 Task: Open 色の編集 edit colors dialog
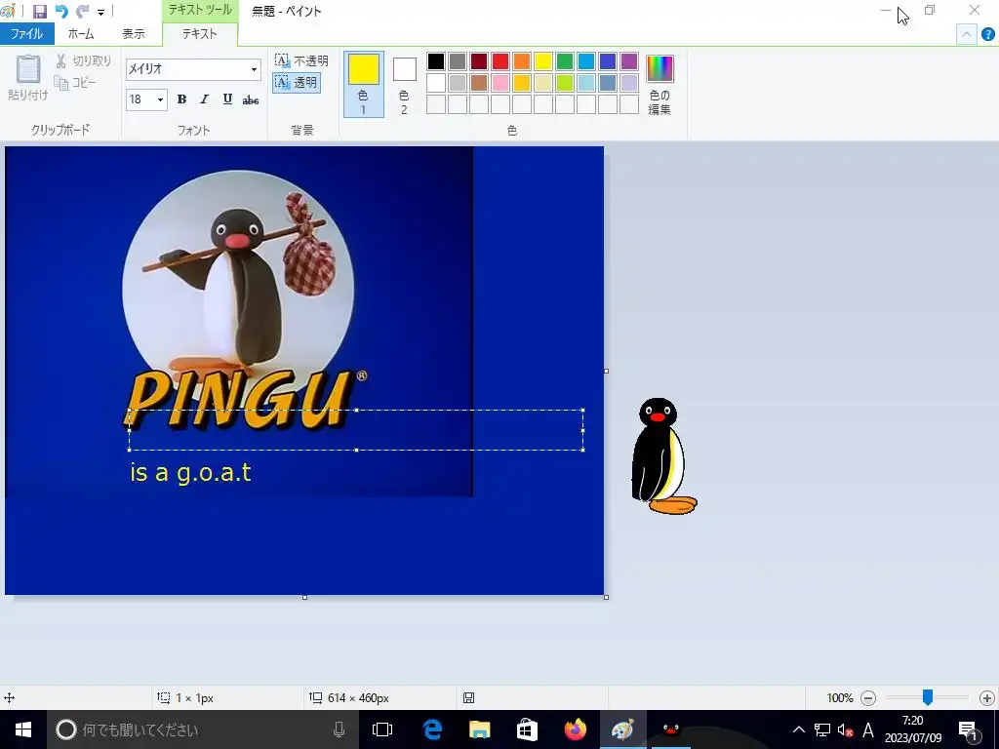(x=659, y=84)
